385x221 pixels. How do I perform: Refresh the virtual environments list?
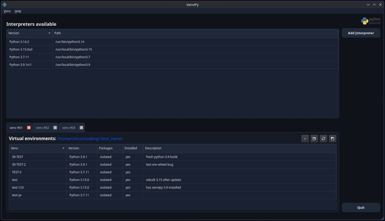pos(323,139)
